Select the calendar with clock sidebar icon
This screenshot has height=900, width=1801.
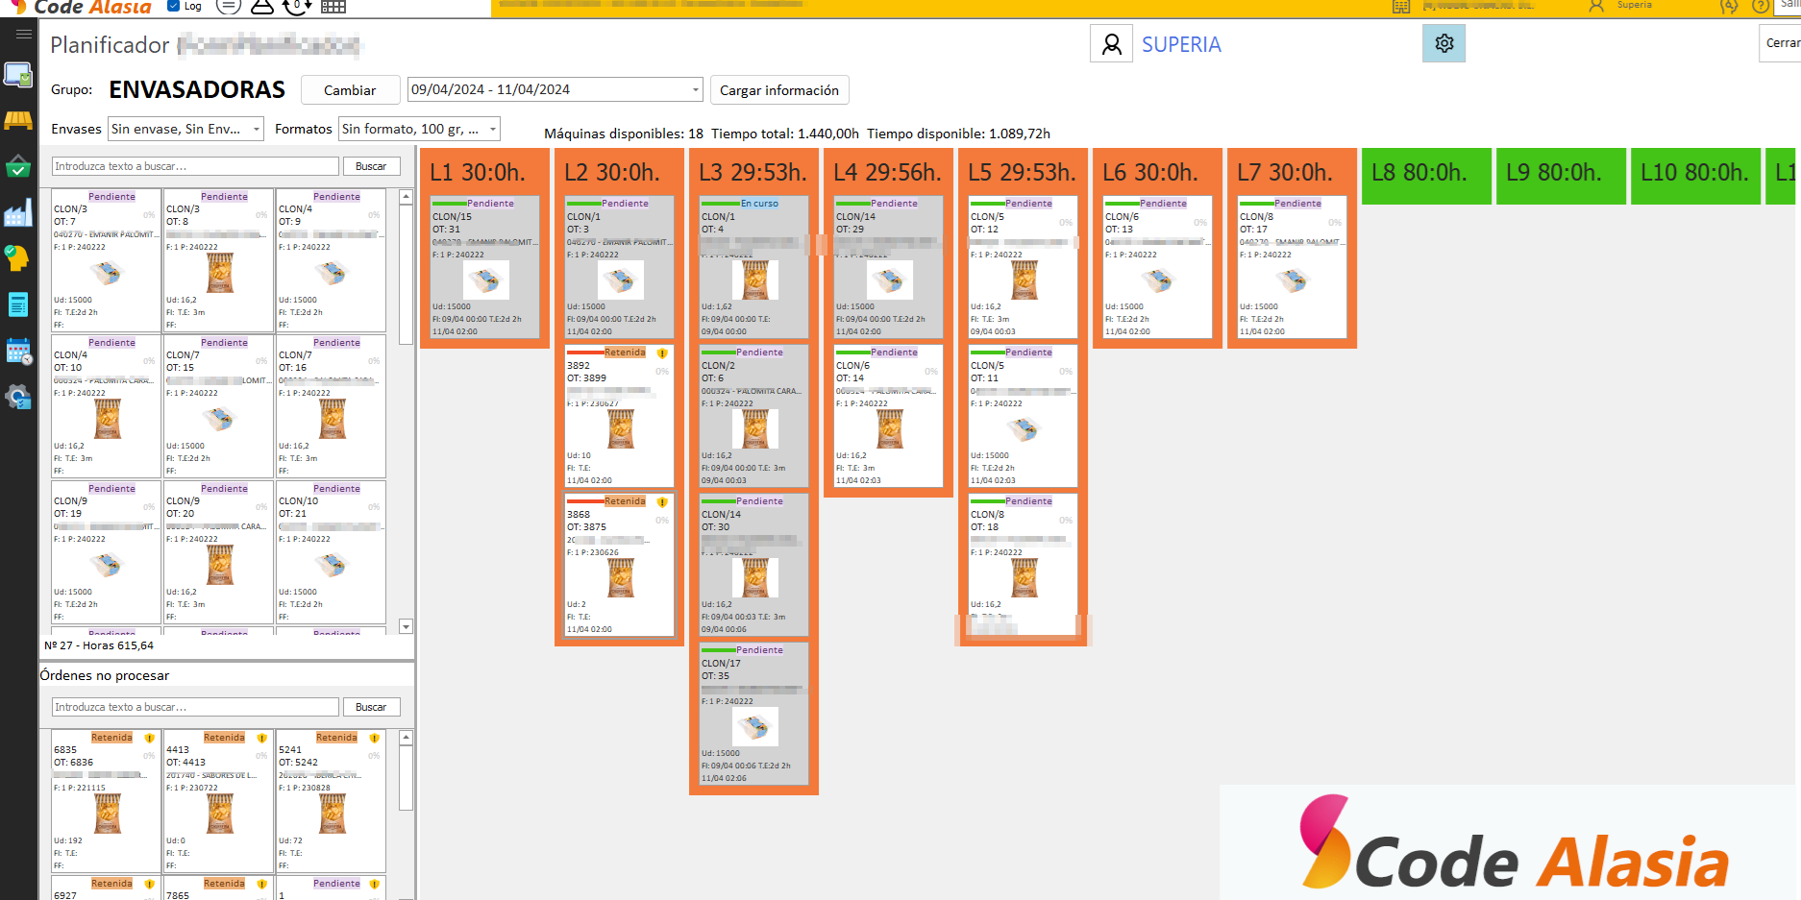point(18,352)
